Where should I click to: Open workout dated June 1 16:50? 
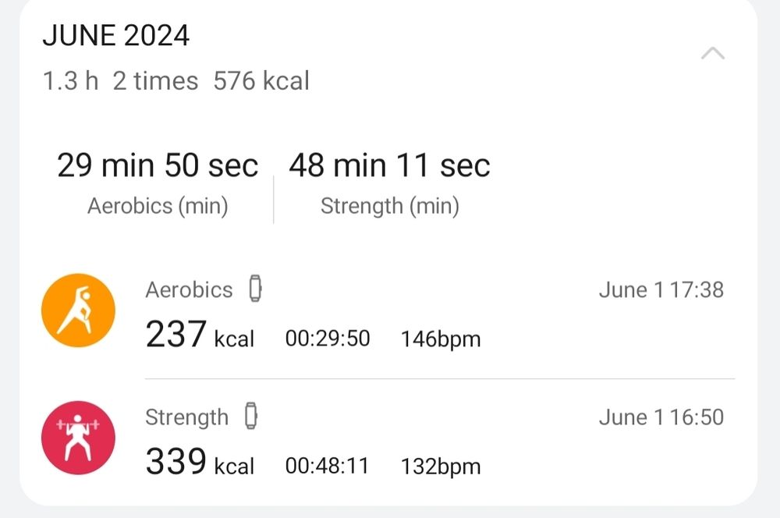[661, 417]
